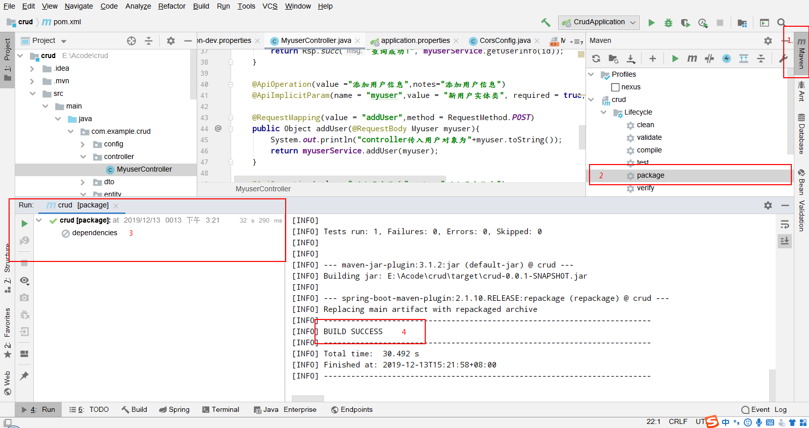Screen dimensions: 809x428
Task: Open the Database side panel
Action: pos(801,134)
